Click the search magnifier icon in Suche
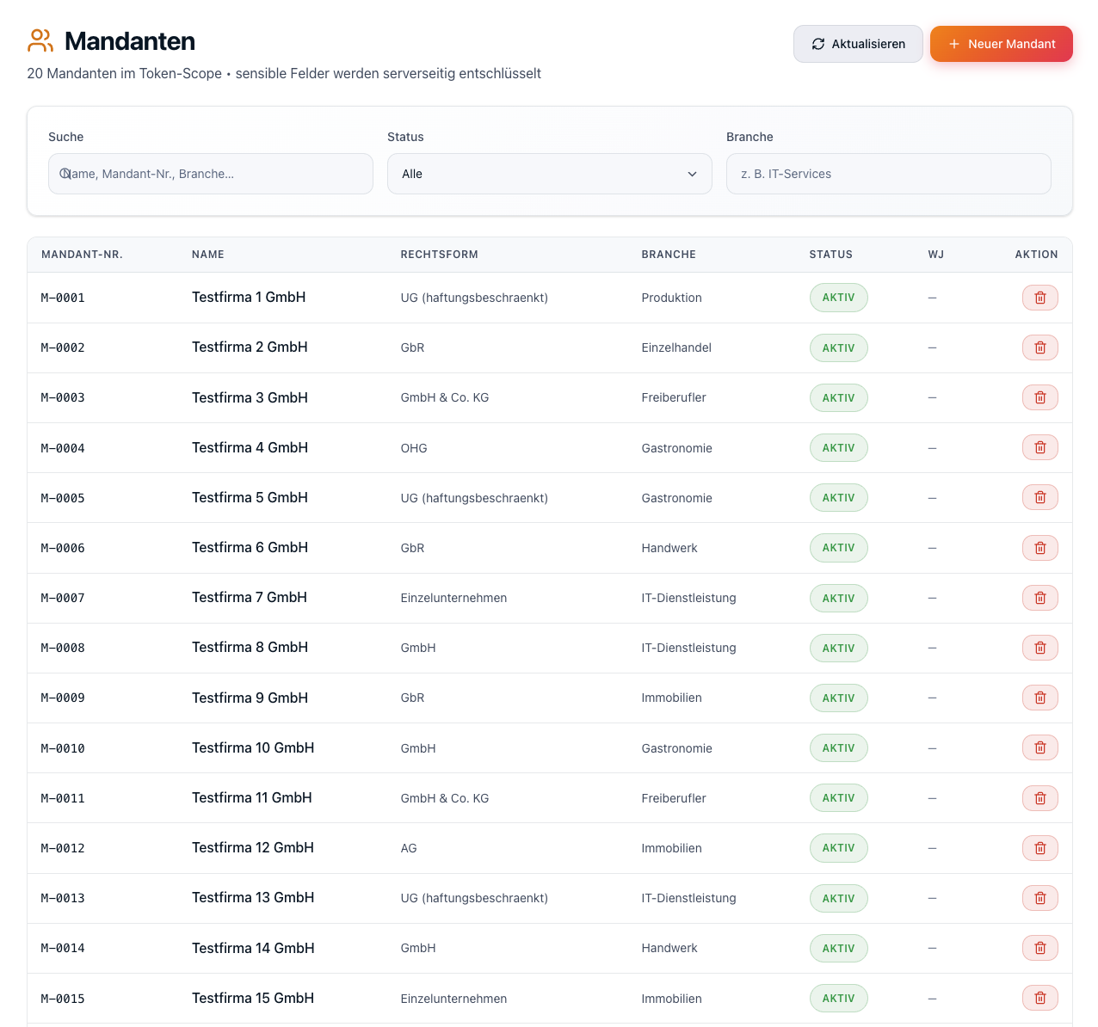This screenshot has height=1027, width=1098. tap(65, 174)
